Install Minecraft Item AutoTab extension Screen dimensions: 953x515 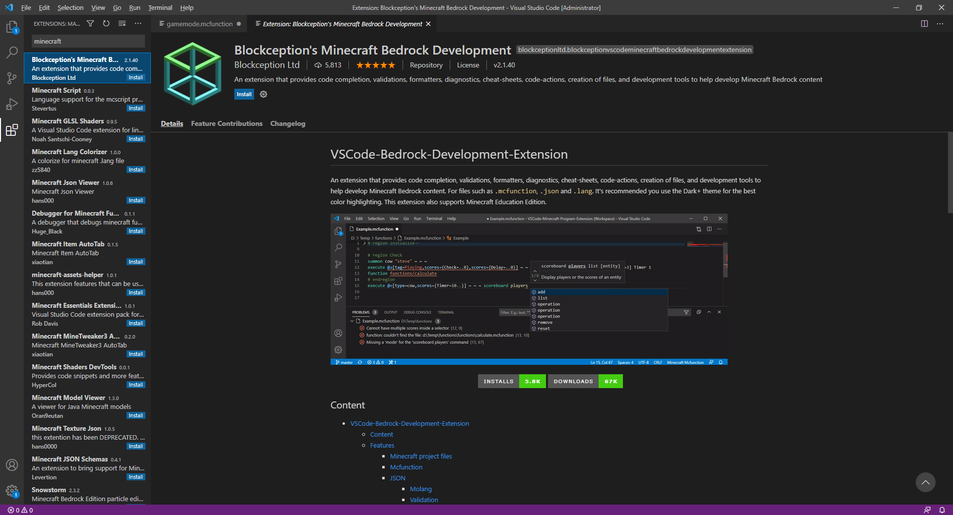tap(136, 262)
